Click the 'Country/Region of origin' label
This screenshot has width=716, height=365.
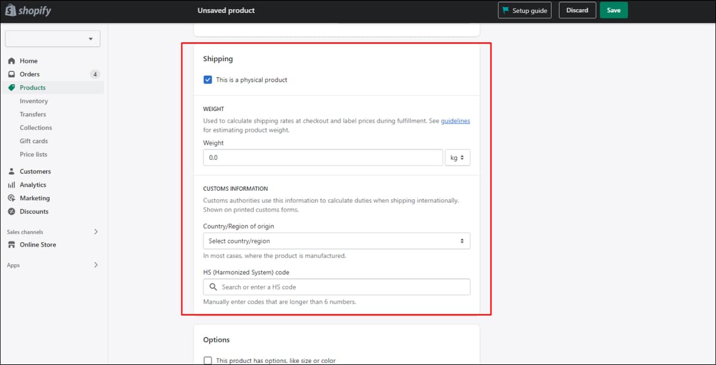tap(239, 227)
